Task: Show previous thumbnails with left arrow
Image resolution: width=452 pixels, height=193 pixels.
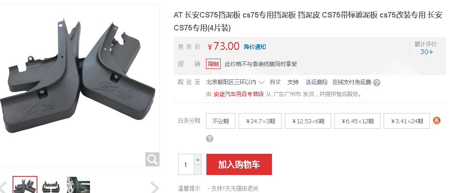Action: coord(3,187)
